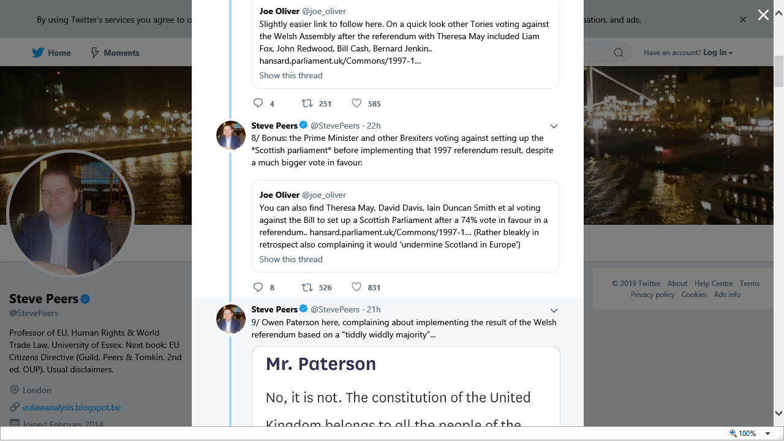The image size is (784, 441).
Task: Close the tweet overlay with X
Action: 763,15
